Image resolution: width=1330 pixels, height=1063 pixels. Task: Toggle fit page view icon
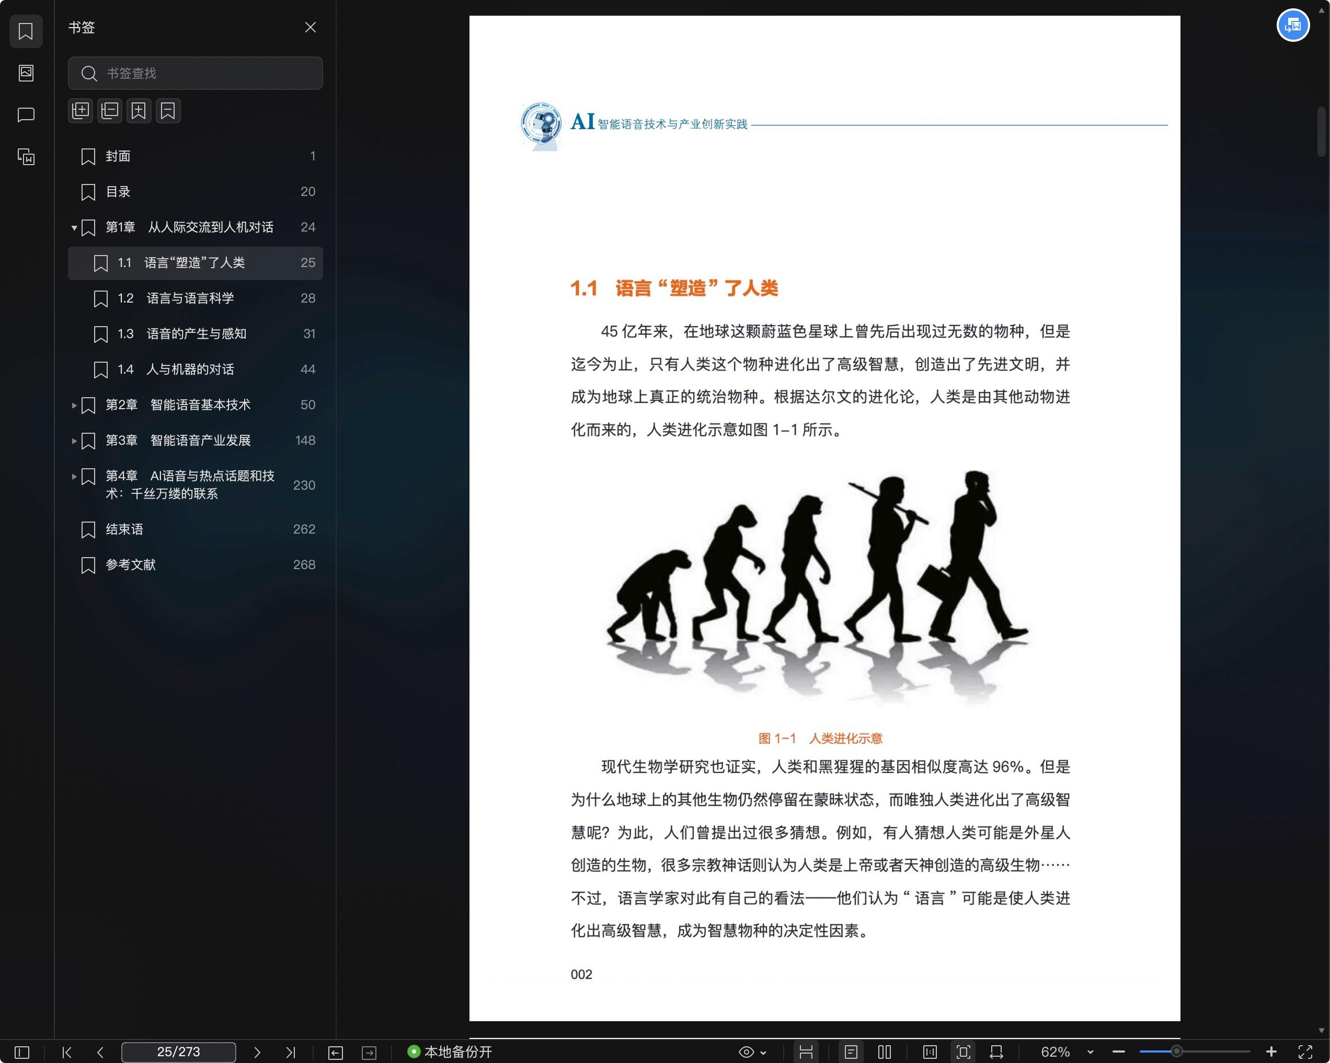click(963, 1052)
